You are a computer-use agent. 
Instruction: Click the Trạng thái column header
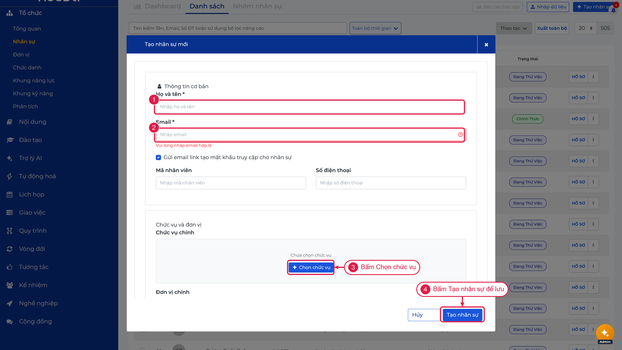[528, 59]
